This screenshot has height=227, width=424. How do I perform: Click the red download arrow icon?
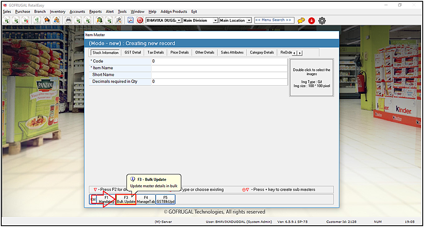311,21
